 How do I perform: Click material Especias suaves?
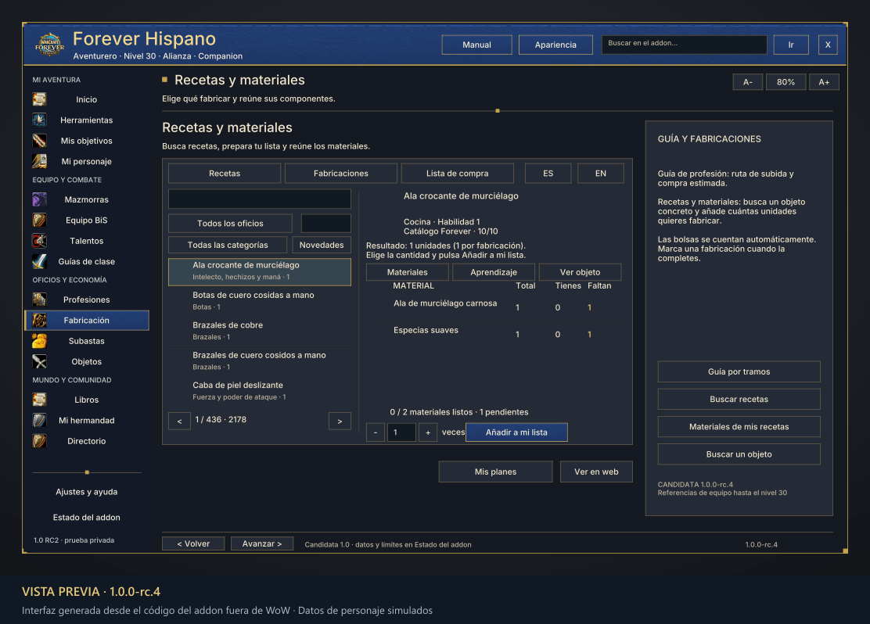point(494,334)
